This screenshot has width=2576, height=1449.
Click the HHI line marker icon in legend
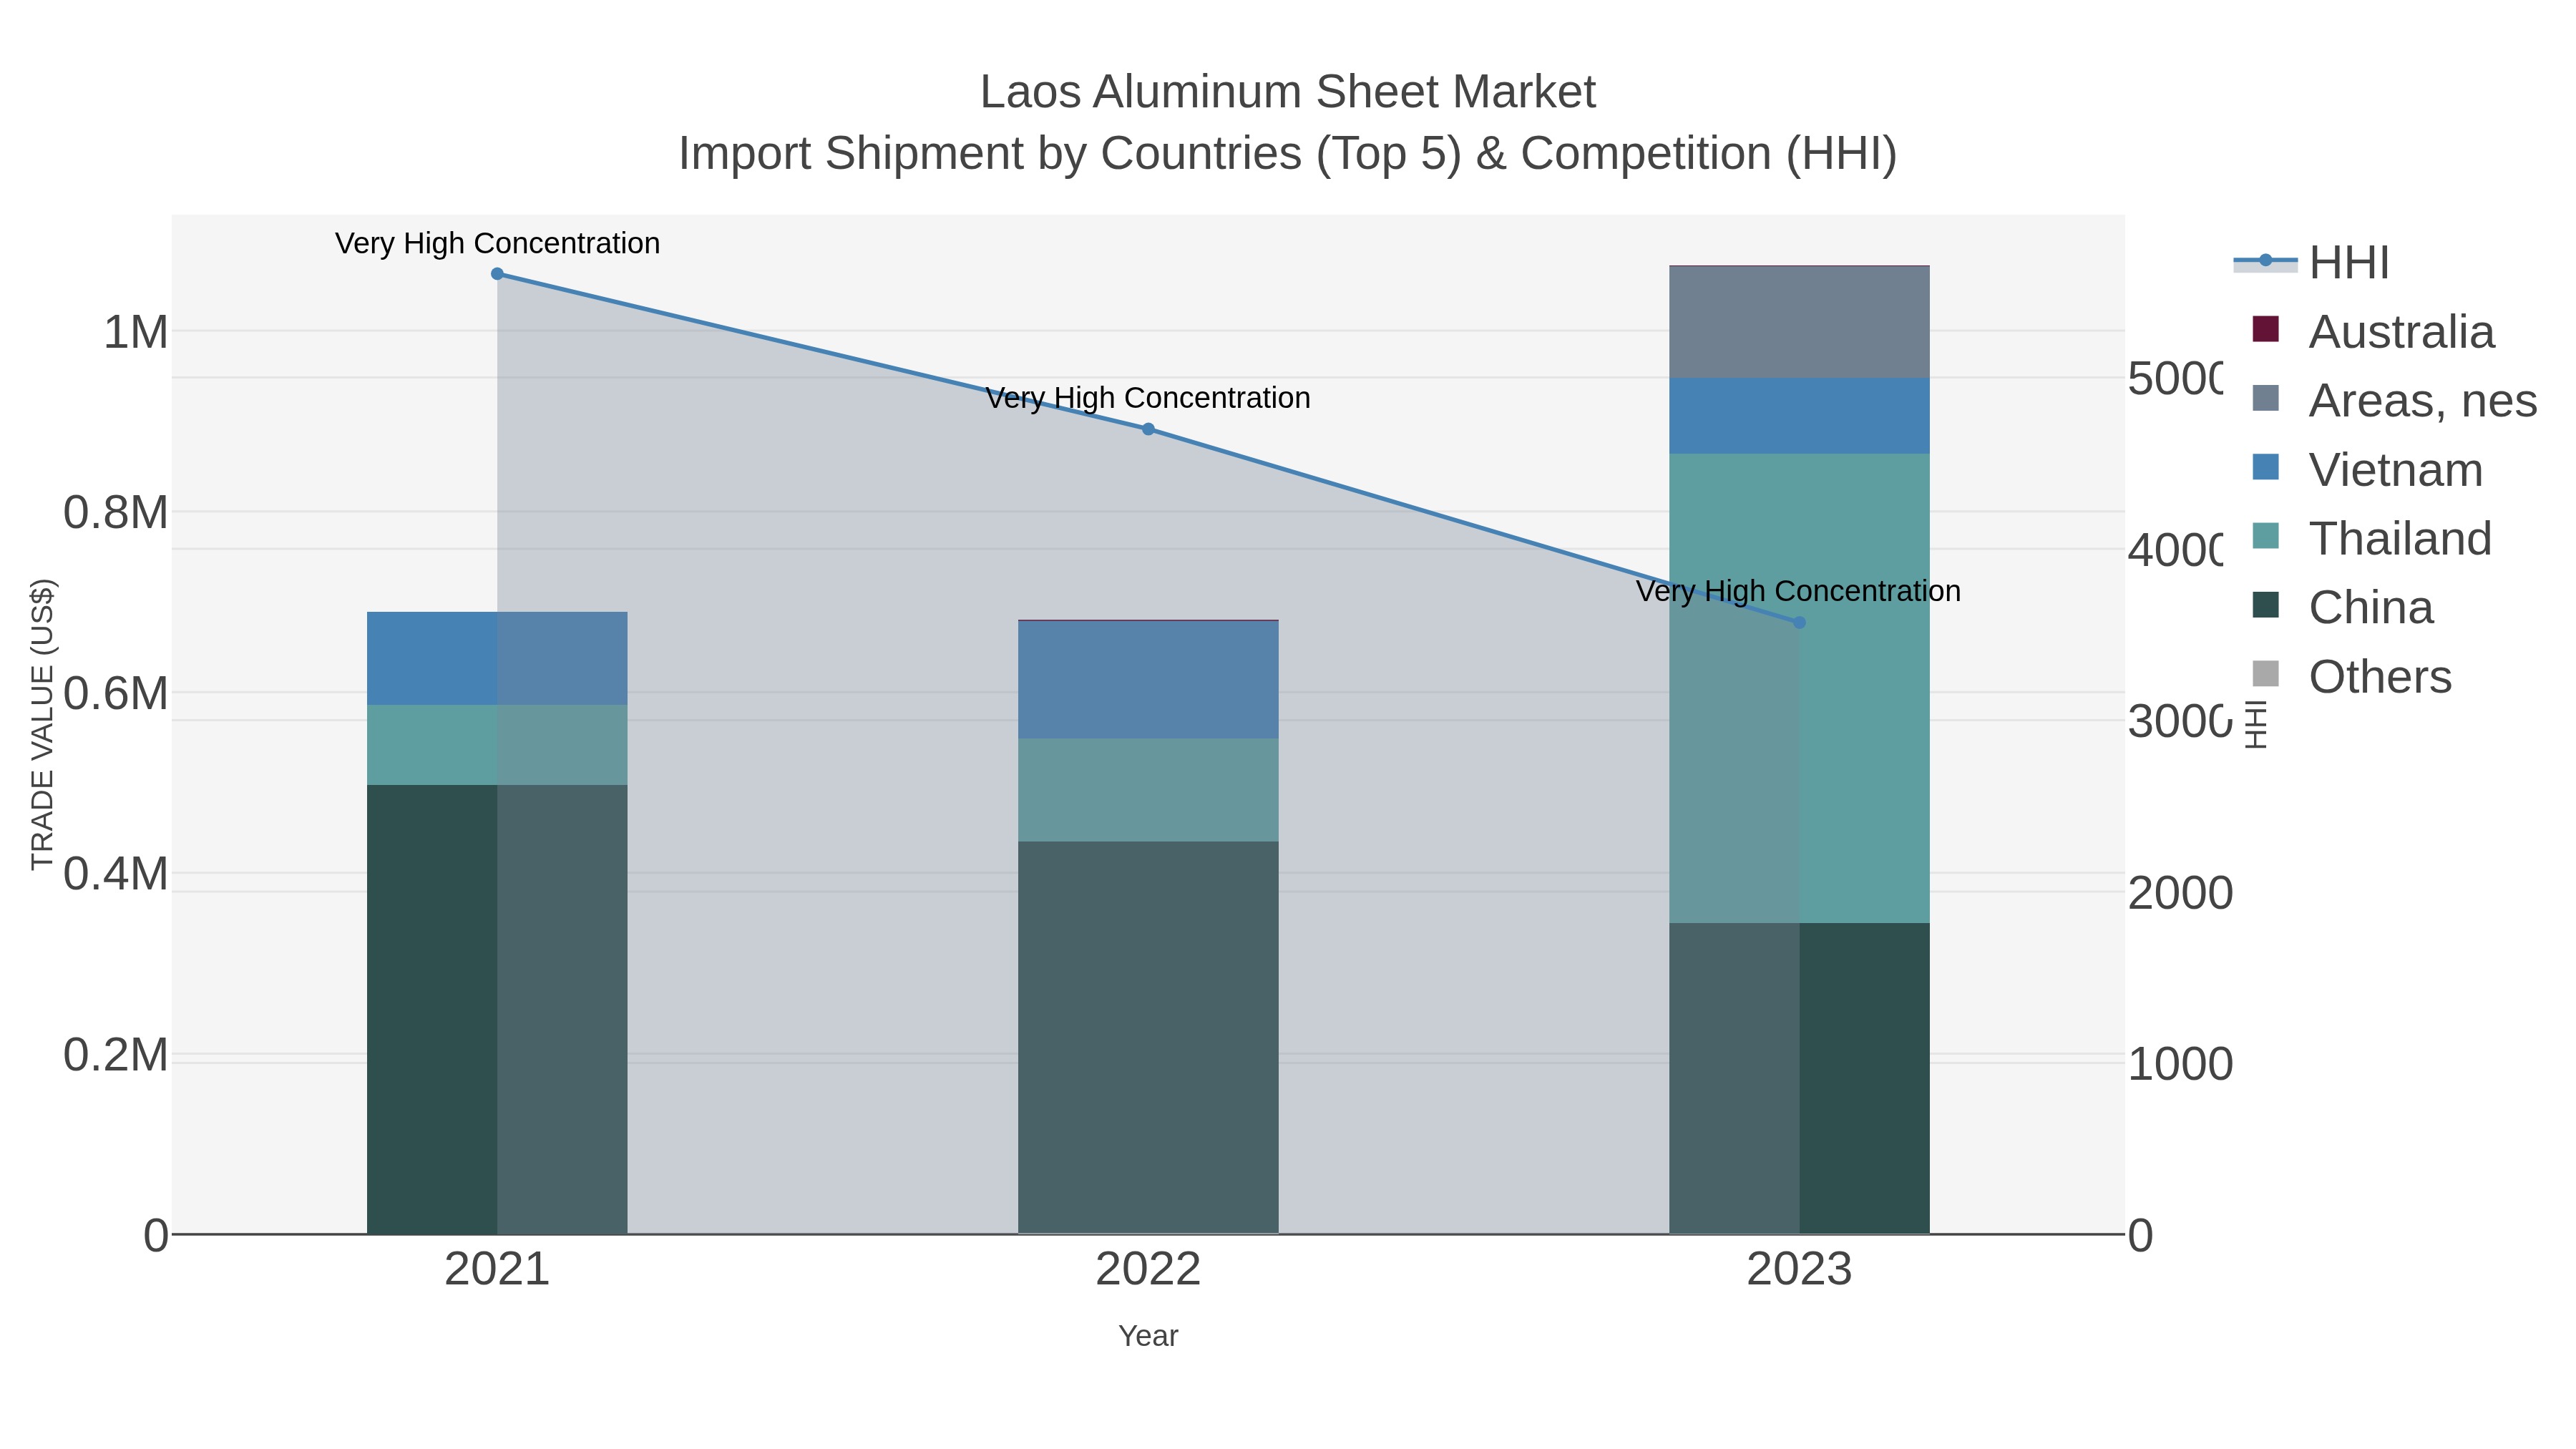pos(2265,261)
